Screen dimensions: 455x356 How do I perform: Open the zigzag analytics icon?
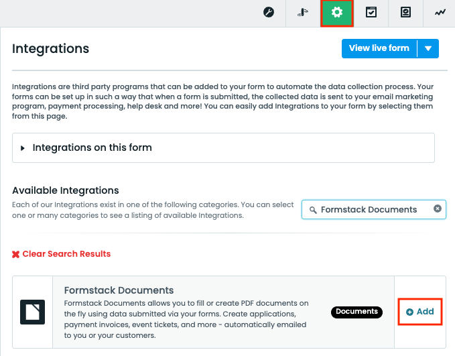coord(440,13)
